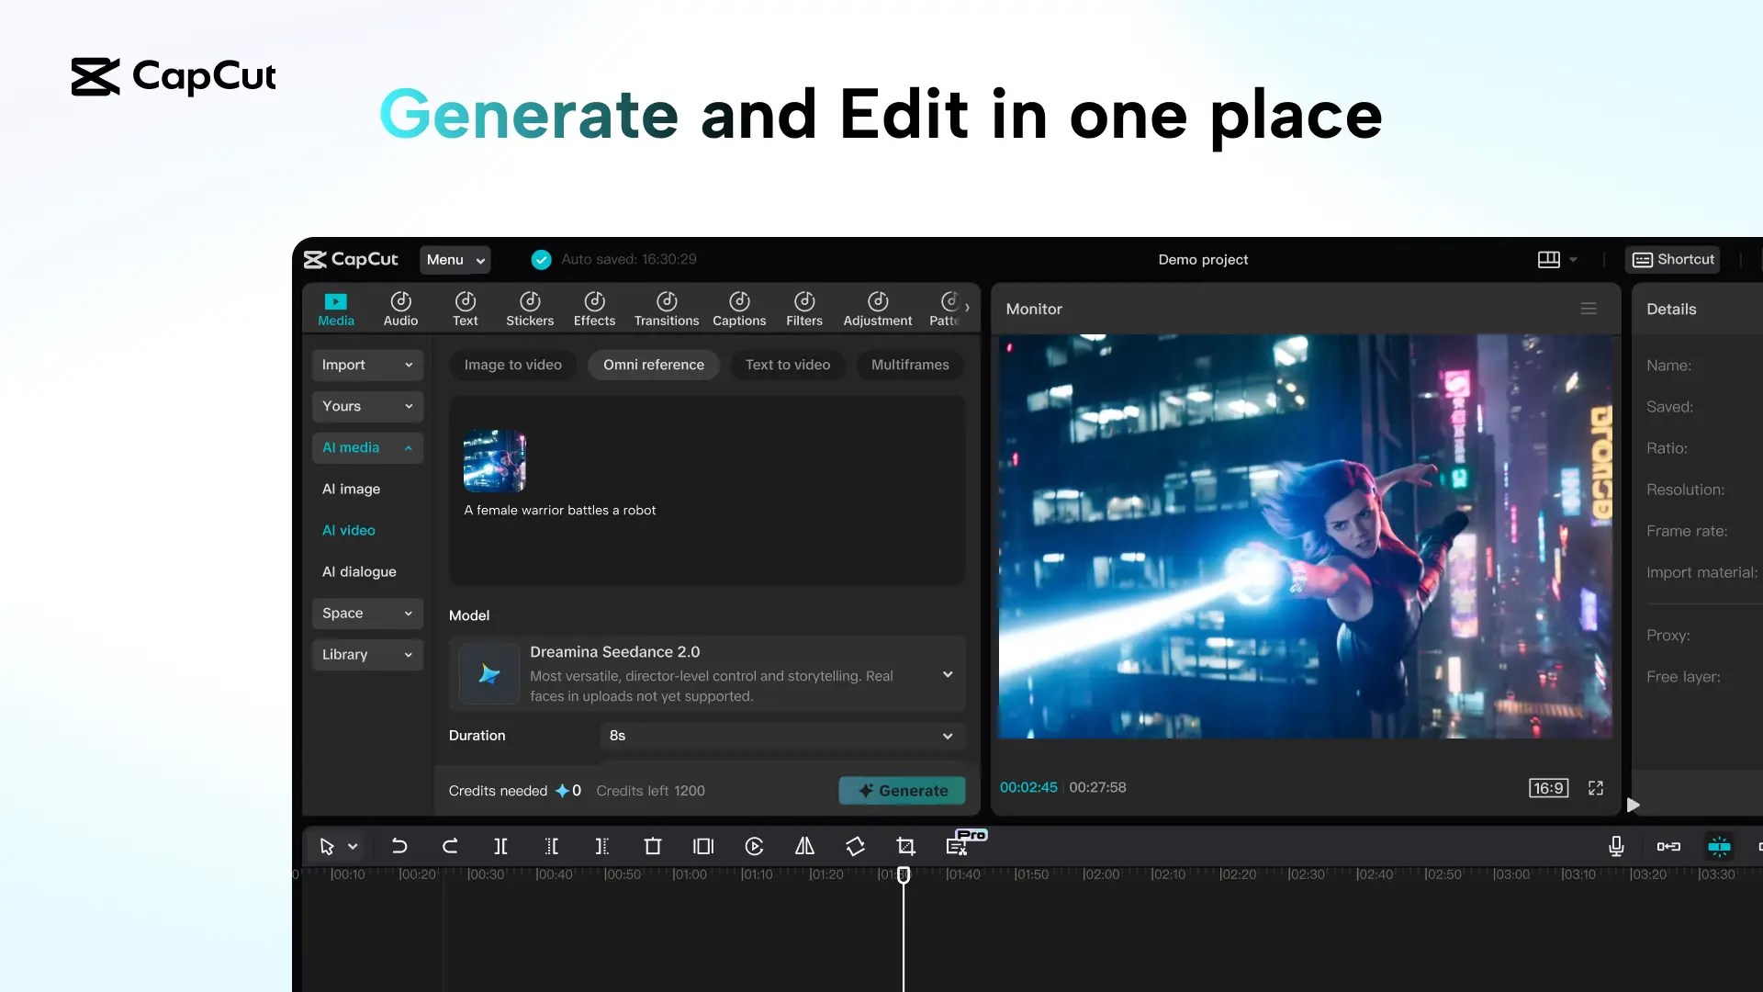Start recording a voiceover with the microphone icon

tap(1616, 846)
